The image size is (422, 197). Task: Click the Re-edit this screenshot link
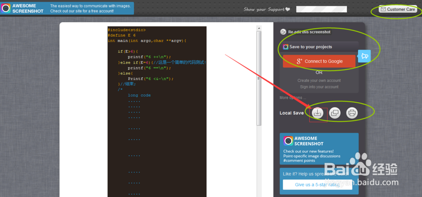tap(309, 32)
